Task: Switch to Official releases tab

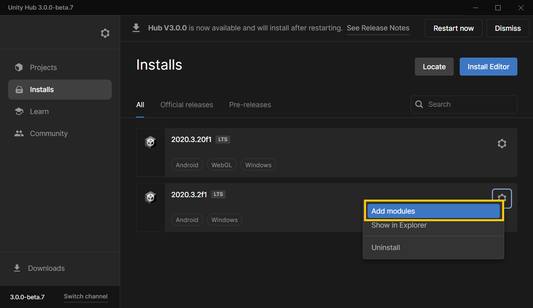Action: click(187, 105)
